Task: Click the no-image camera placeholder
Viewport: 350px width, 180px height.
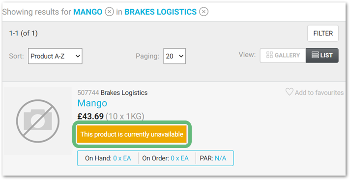Action: (x=38, y=121)
